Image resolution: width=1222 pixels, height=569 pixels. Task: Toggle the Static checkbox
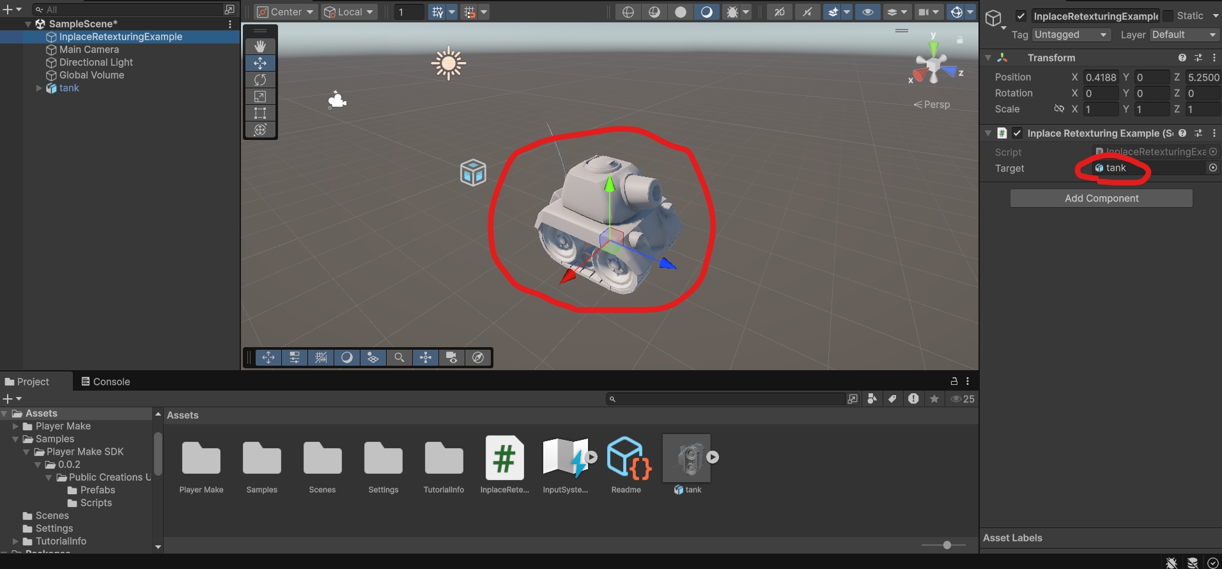click(1168, 16)
